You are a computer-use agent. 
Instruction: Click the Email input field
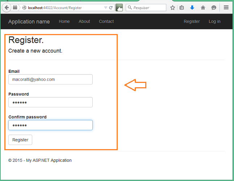pos(50,80)
